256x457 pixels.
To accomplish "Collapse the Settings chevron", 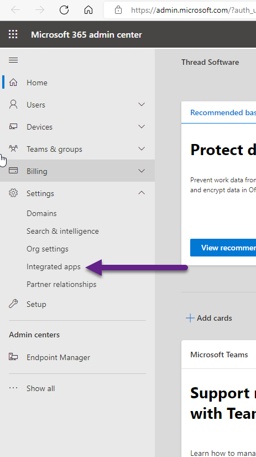I will coord(142,193).
